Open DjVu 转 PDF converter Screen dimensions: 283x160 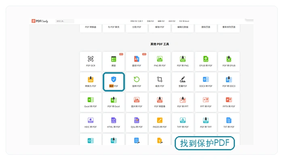coord(137,123)
